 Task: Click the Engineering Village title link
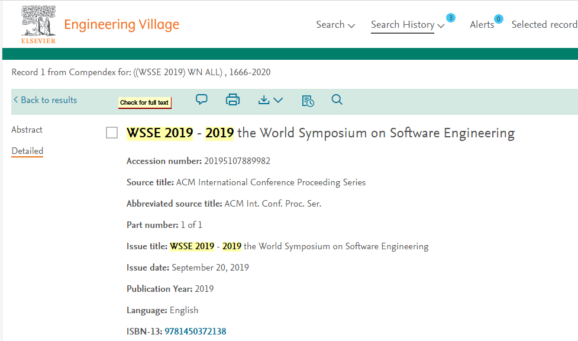(122, 25)
